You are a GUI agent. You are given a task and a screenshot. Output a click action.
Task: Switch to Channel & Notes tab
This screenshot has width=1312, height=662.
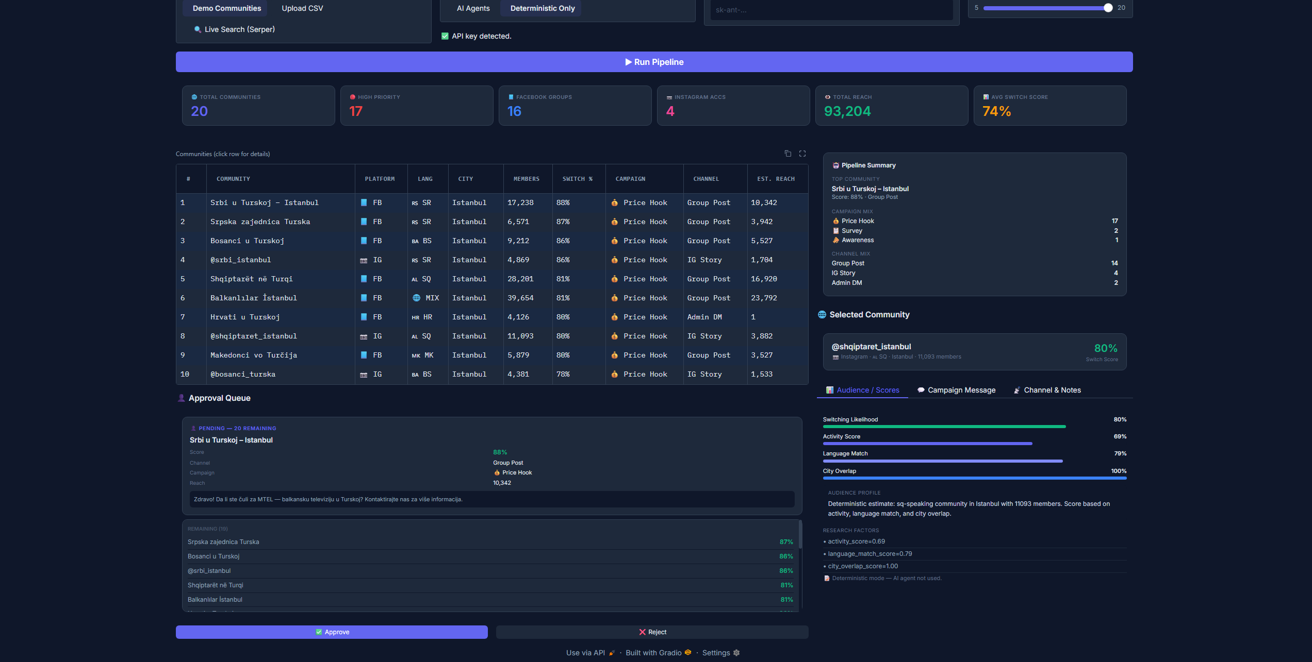(1047, 390)
